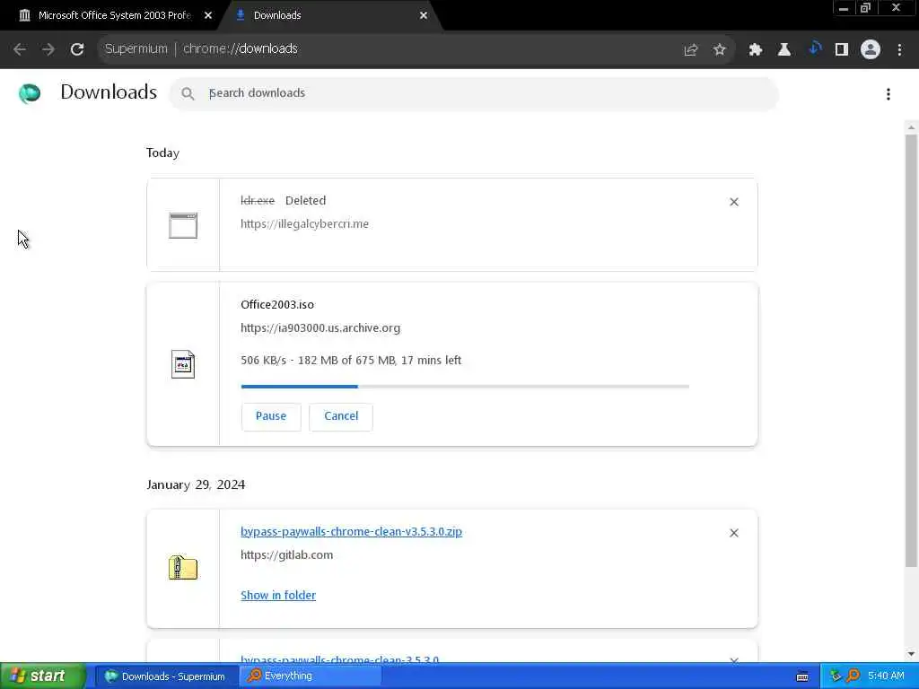Viewport: 919px width, 689px height.
Task: Show the bypass-paywalls zip in folder
Action: (278, 596)
